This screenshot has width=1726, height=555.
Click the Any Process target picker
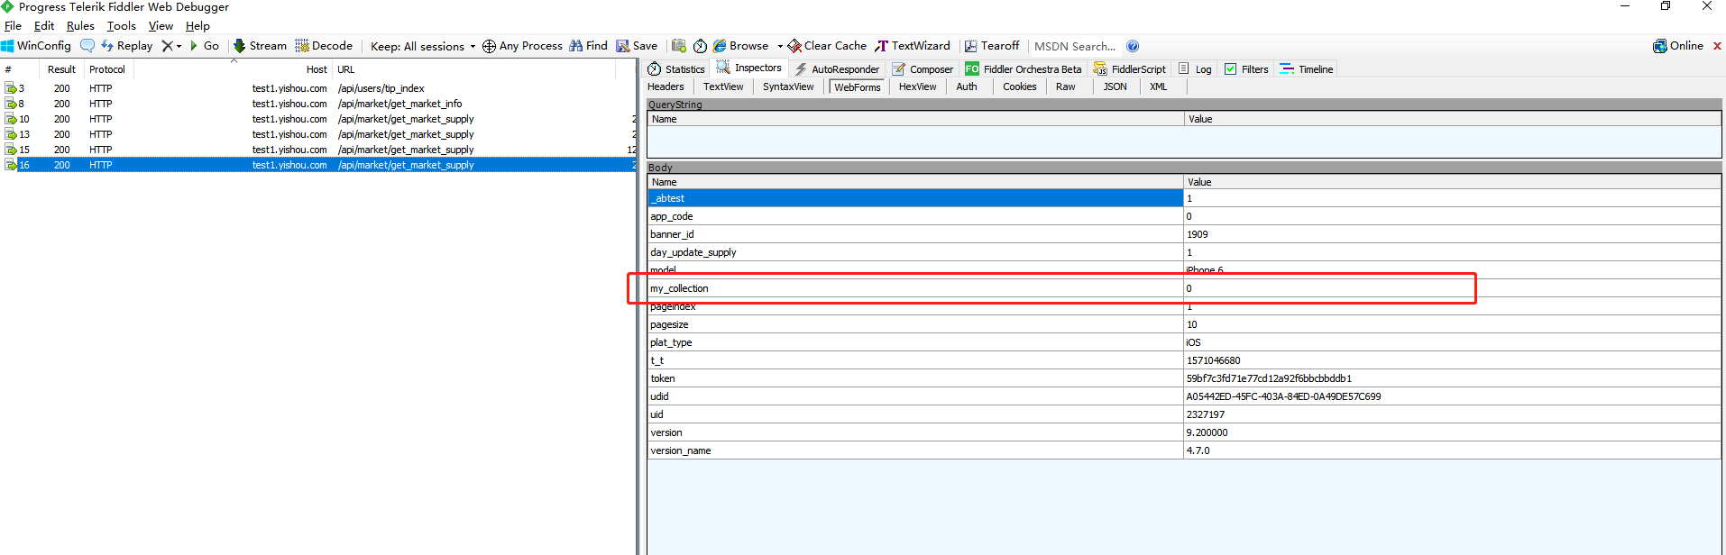(522, 46)
